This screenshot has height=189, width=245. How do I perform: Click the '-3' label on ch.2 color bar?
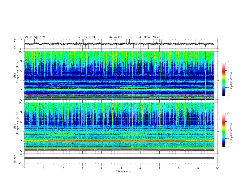pos(228,113)
